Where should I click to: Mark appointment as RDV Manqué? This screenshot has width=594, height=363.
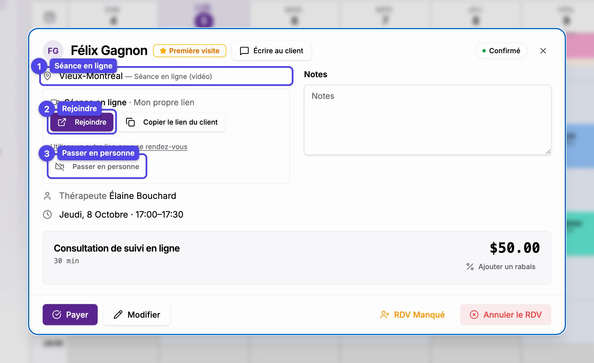click(x=412, y=314)
